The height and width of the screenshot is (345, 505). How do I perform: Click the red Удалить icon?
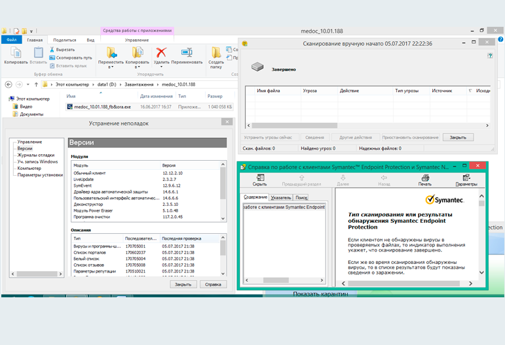point(161,52)
